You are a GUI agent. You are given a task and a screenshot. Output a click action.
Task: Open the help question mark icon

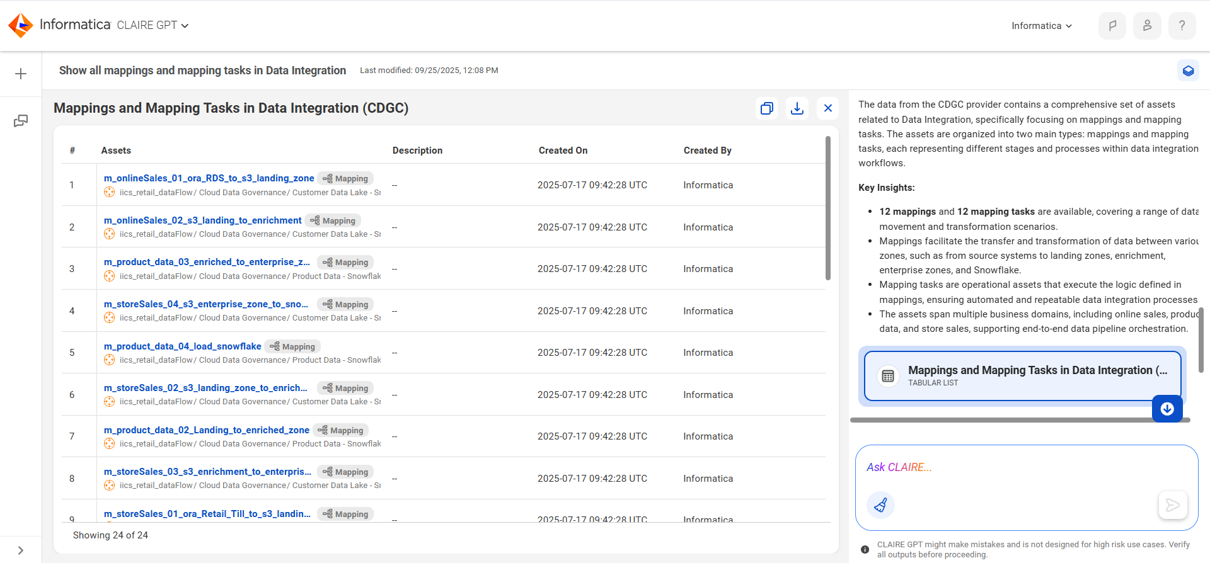tap(1182, 26)
